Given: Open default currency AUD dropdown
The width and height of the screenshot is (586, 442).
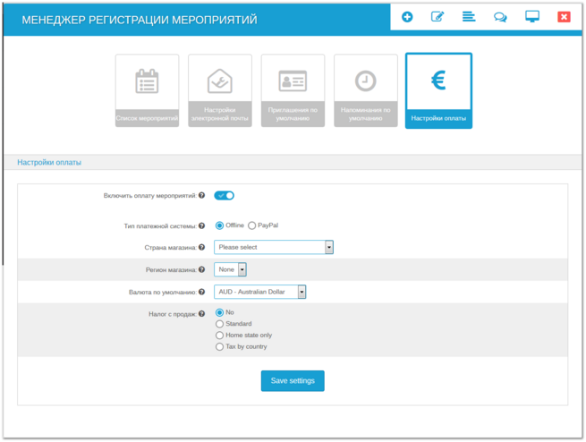Looking at the screenshot, I should click(260, 292).
